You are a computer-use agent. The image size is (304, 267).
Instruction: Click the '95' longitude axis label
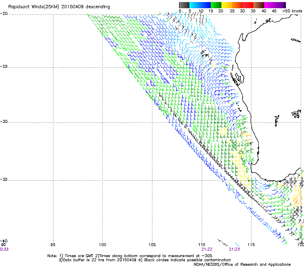pos(53,245)
